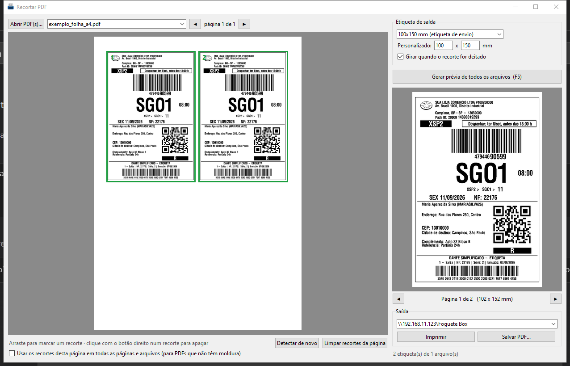Focus the custom height field showing 150
The image size is (570, 366).
470,46
